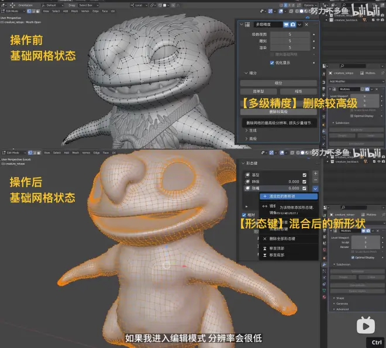Expand the 高级 section

pos(246,139)
